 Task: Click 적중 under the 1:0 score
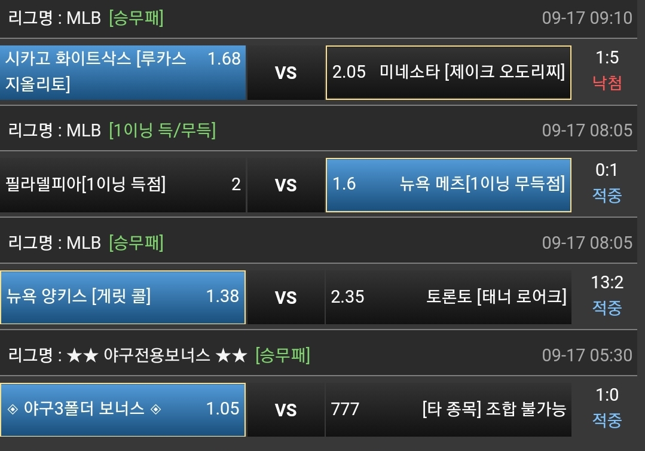point(607,420)
